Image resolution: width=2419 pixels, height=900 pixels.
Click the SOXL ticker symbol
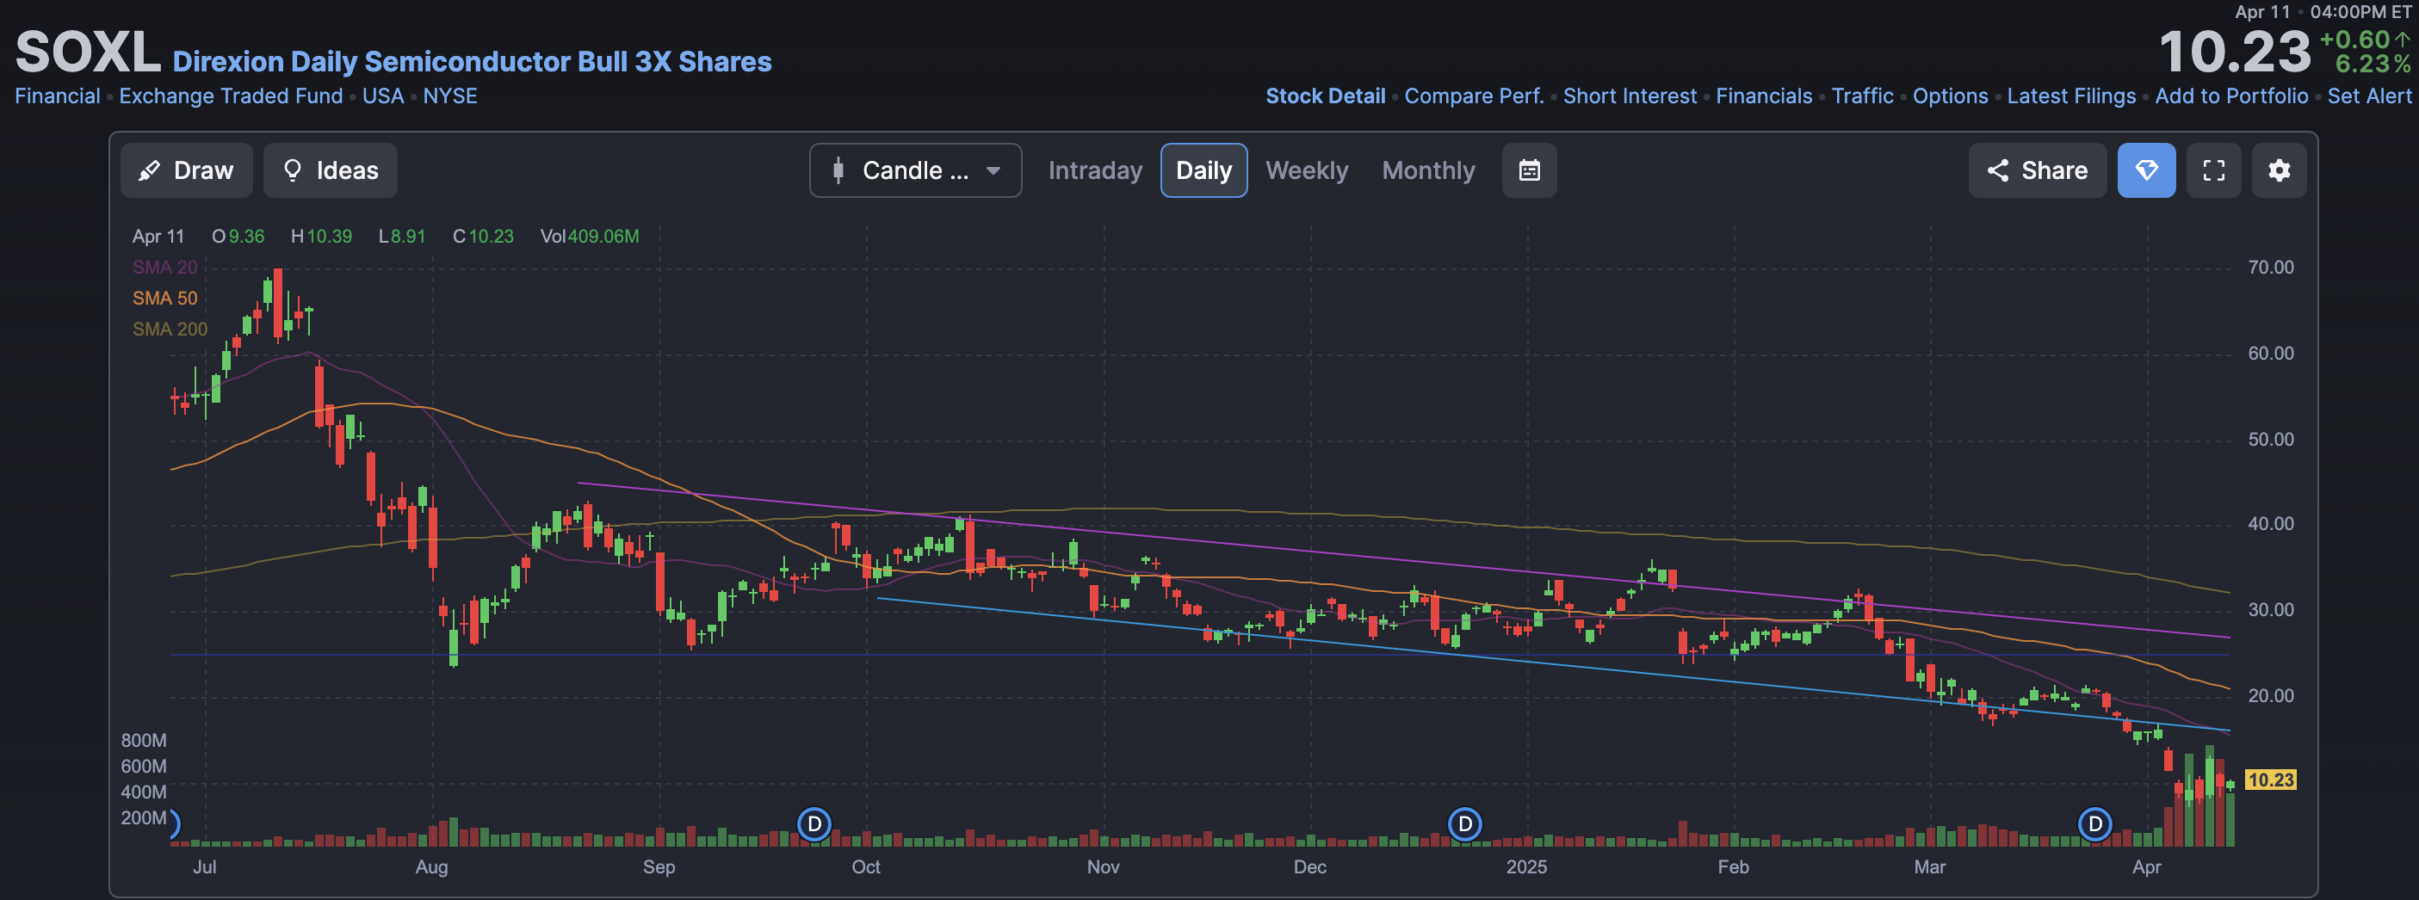87,52
